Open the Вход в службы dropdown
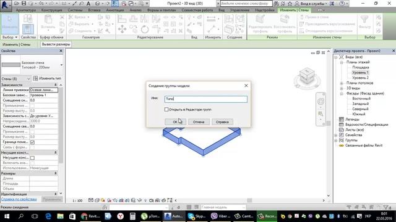 click(311, 4)
